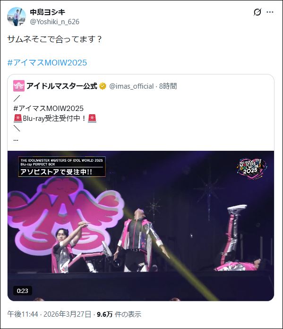Open @Yoshiki_n_626 handle link
This screenshot has height=329, width=283.
tap(55, 22)
